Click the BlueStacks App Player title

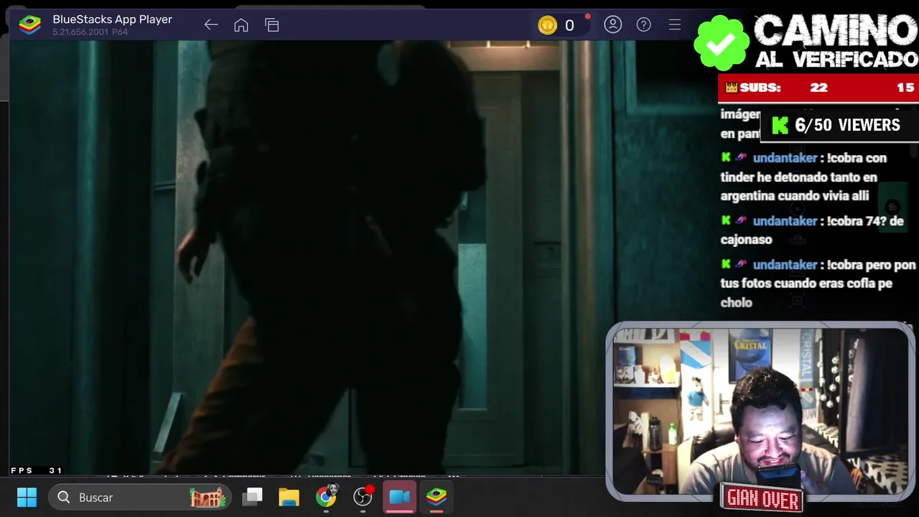pyautogui.click(x=112, y=19)
